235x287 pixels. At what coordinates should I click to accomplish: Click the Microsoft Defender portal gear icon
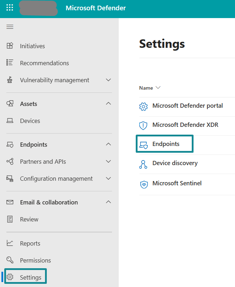pos(143,106)
